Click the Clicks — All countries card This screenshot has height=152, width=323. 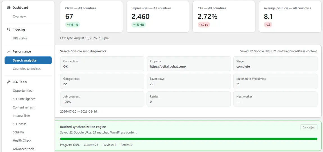[91, 17]
